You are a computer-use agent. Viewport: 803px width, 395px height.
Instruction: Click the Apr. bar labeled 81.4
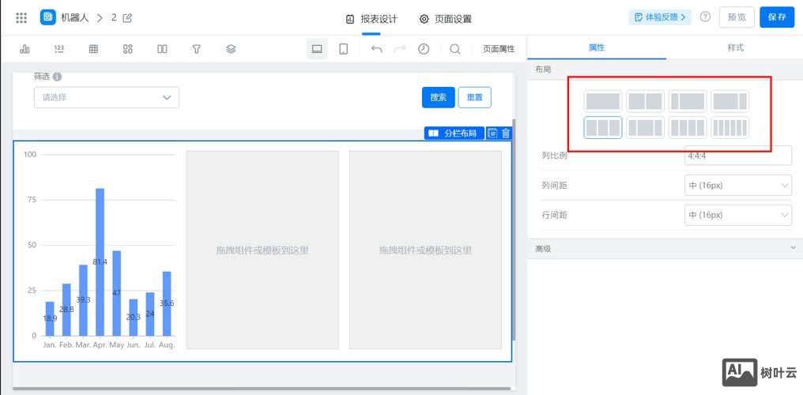click(100, 262)
